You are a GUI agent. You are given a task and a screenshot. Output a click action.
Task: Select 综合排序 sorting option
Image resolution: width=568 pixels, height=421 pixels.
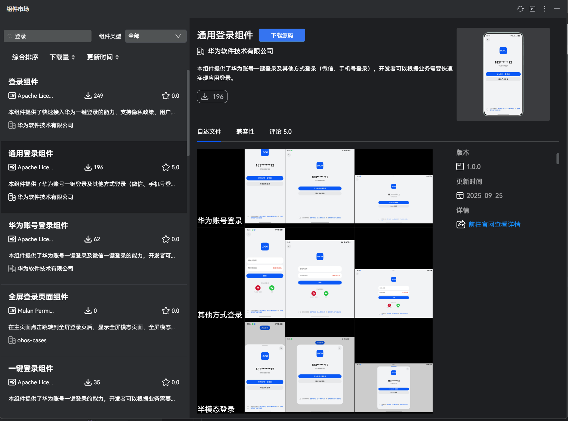click(25, 57)
